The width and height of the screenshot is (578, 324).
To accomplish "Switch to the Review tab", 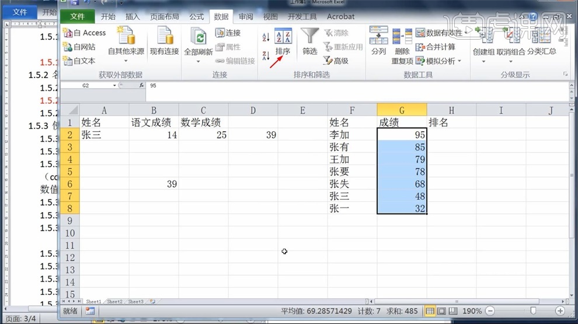I will coord(245,16).
